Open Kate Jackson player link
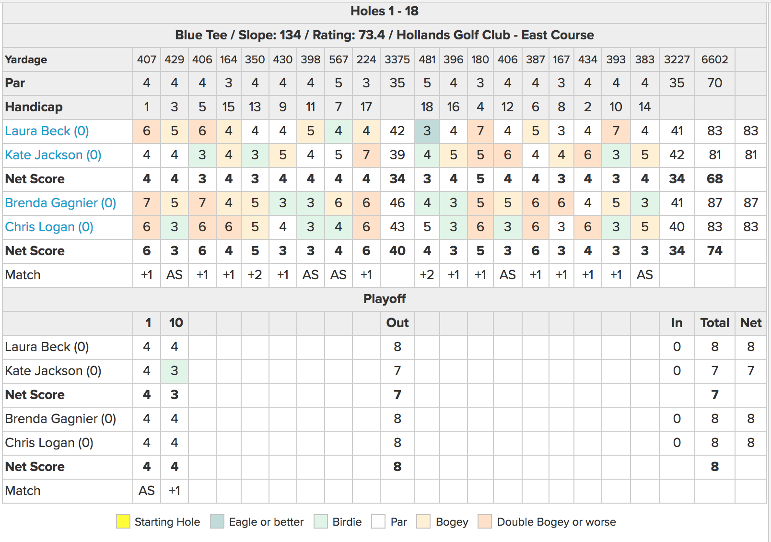 (x=53, y=155)
